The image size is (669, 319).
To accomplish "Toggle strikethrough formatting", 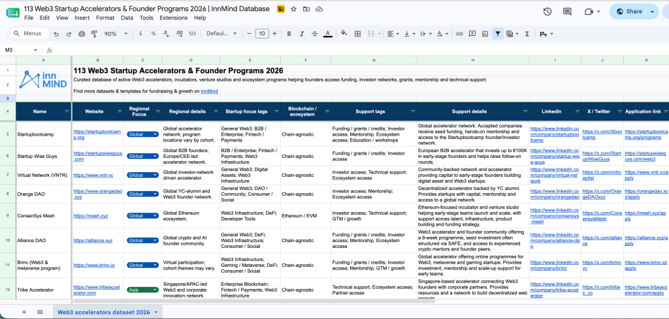I will pyautogui.click(x=314, y=34).
